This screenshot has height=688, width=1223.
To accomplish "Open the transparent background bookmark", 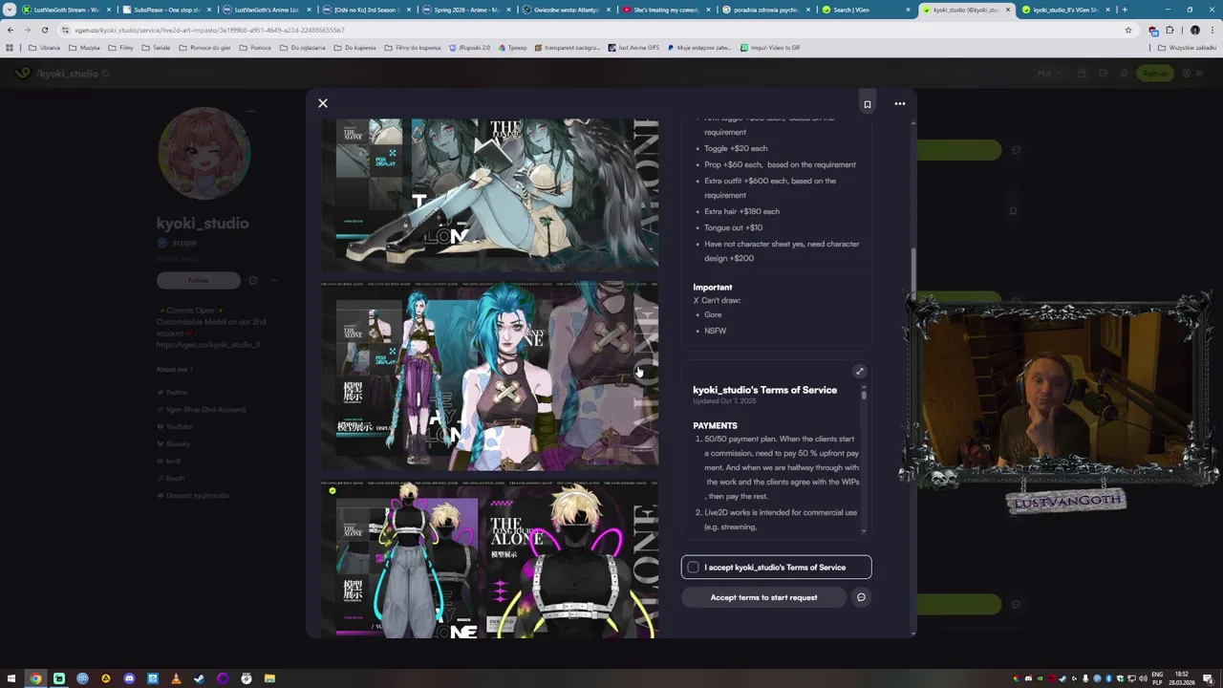I will [569, 48].
